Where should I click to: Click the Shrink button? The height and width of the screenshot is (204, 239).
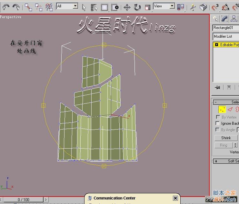click(x=226, y=138)
